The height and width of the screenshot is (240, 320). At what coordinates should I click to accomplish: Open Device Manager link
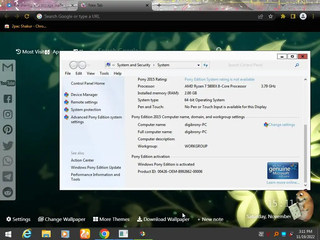tap(84, 95)
